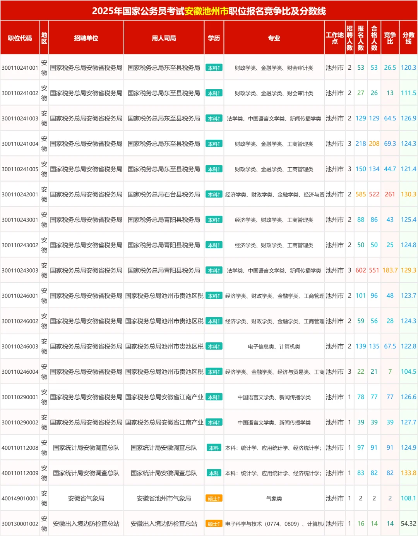Click competition ratio value 261
This screenshot has width=418, height=536.
click(x=390, y=194)
